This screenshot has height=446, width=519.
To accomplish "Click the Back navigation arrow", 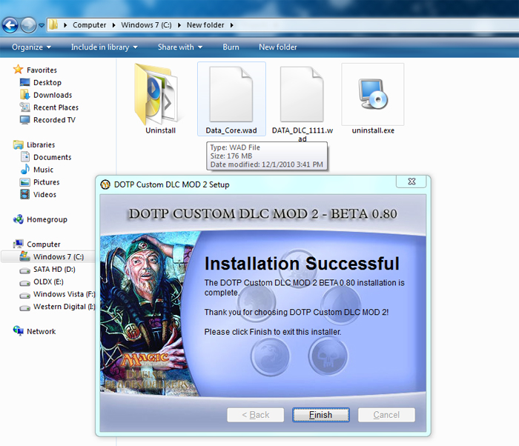I will coord(10,25).
